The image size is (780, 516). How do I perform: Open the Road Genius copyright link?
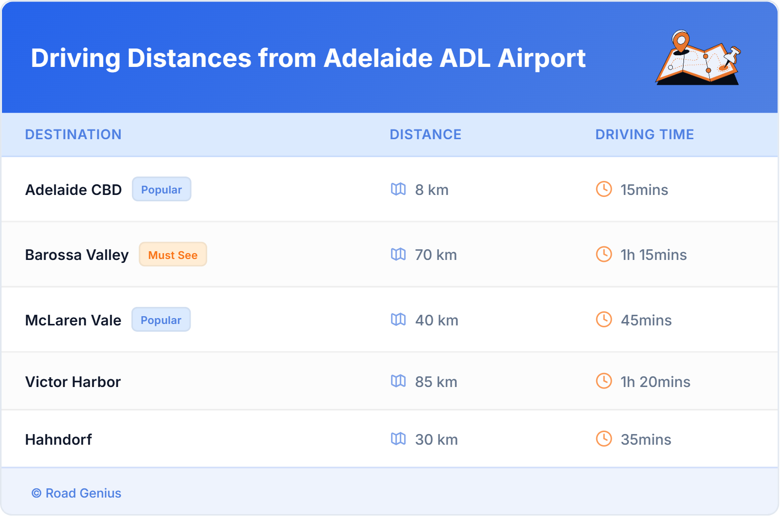pos(77,493)
